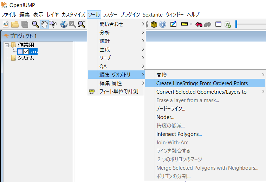Viewport: 266px width, 182px height.
Task: Click the red Undo arrow
Action: [199, 25]
